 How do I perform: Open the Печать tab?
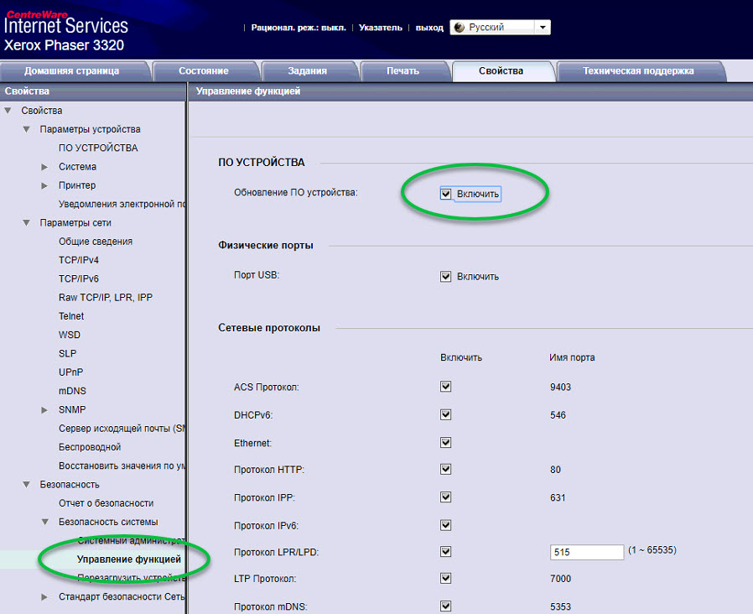402,71
